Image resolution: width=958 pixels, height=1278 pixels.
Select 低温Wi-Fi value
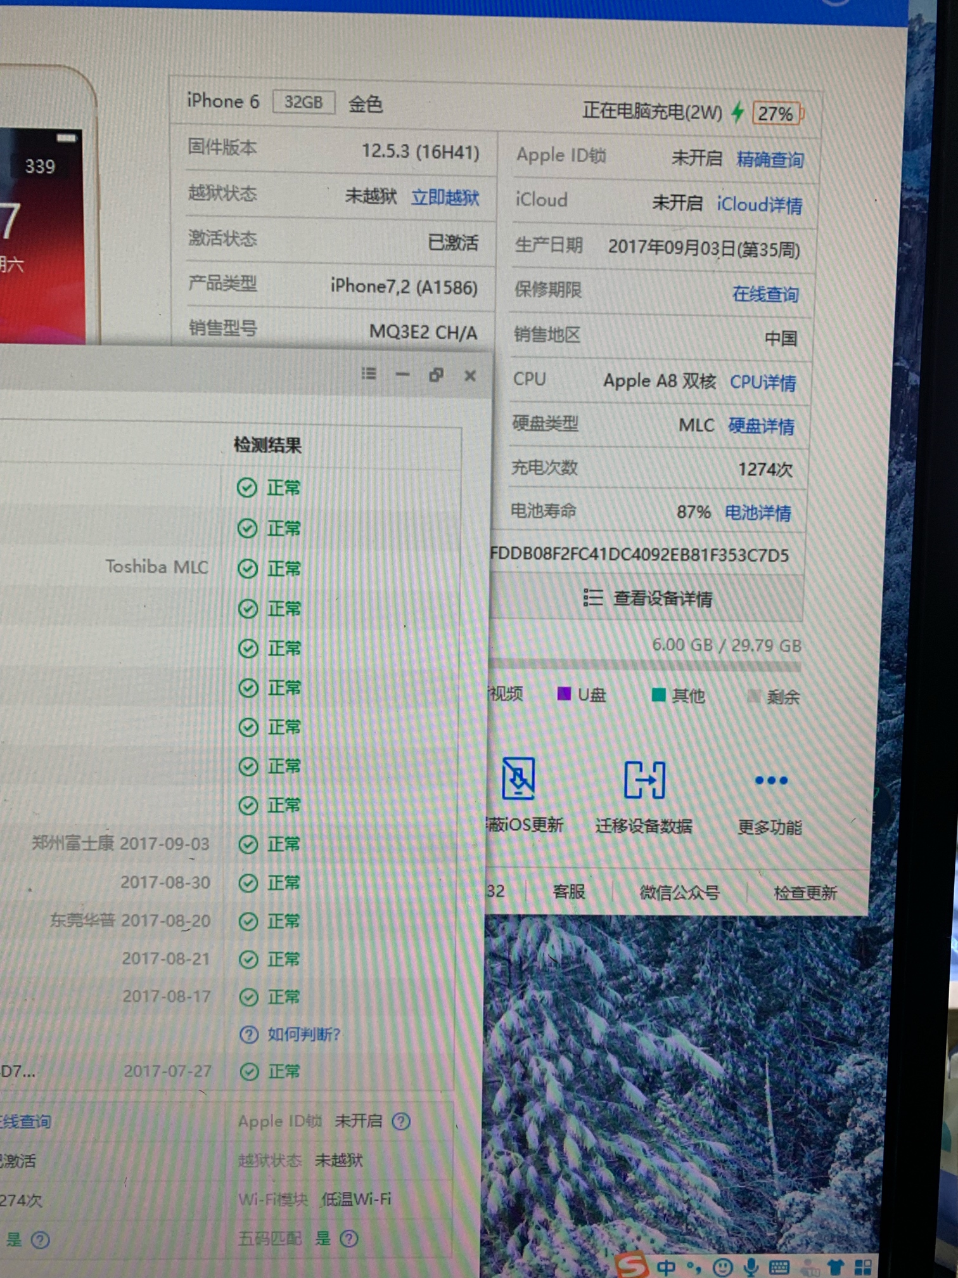coord(356,1199)
